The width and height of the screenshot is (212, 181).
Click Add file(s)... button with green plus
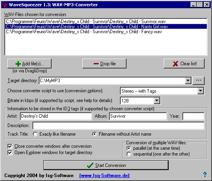point(29,64)
